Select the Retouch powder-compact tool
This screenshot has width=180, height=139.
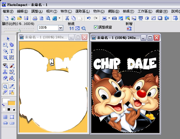(12, 72)
